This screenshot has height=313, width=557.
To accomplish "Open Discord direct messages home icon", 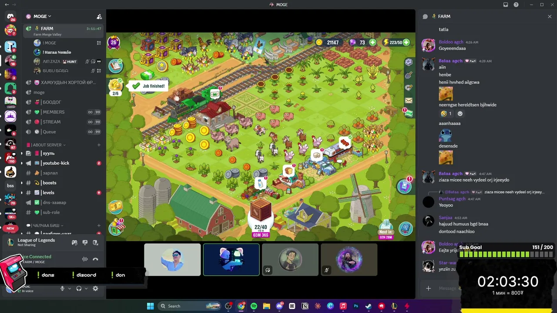I will (x=10, y=17).
